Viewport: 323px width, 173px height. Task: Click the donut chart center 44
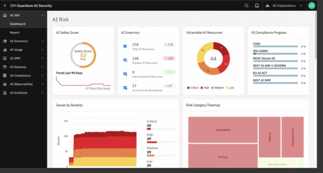point(213,59)
